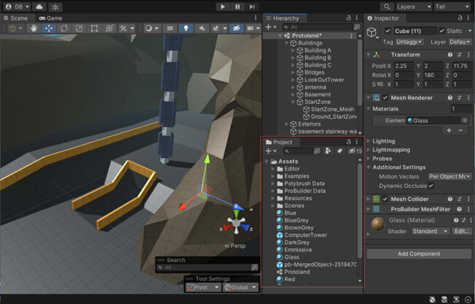Image resolution: width=475 pixels, height=304 pixels.
Task: Disable the Mesh Renderer component checkbox
Action: click(x=385, y=98)
